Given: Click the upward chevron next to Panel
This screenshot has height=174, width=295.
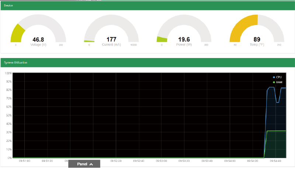Looking at the screenshot, I should 91,164.
